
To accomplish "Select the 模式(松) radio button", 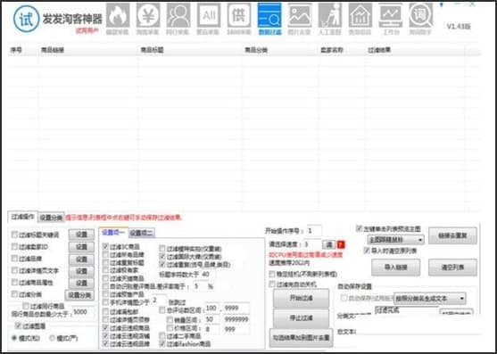I will point(14,338).
